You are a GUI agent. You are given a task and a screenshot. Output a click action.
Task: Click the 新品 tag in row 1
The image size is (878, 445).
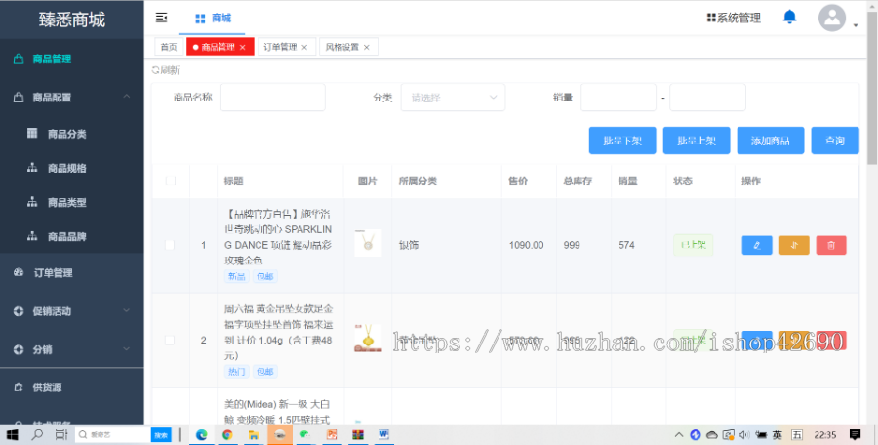pos(236,276)
